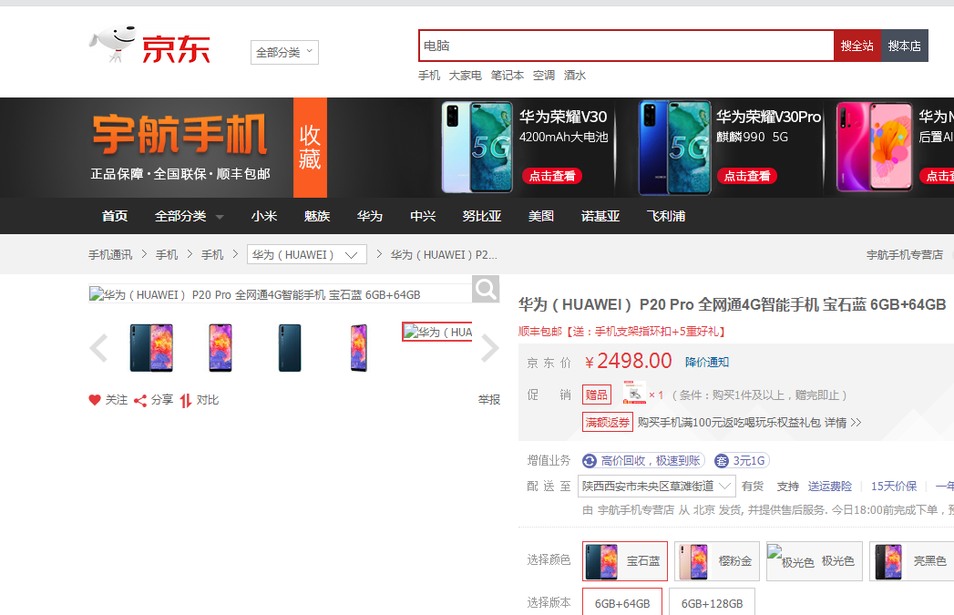Choose the 6GB+64GB version
The height and width of the screenshot is (615, 954).
tap(621, 602)
